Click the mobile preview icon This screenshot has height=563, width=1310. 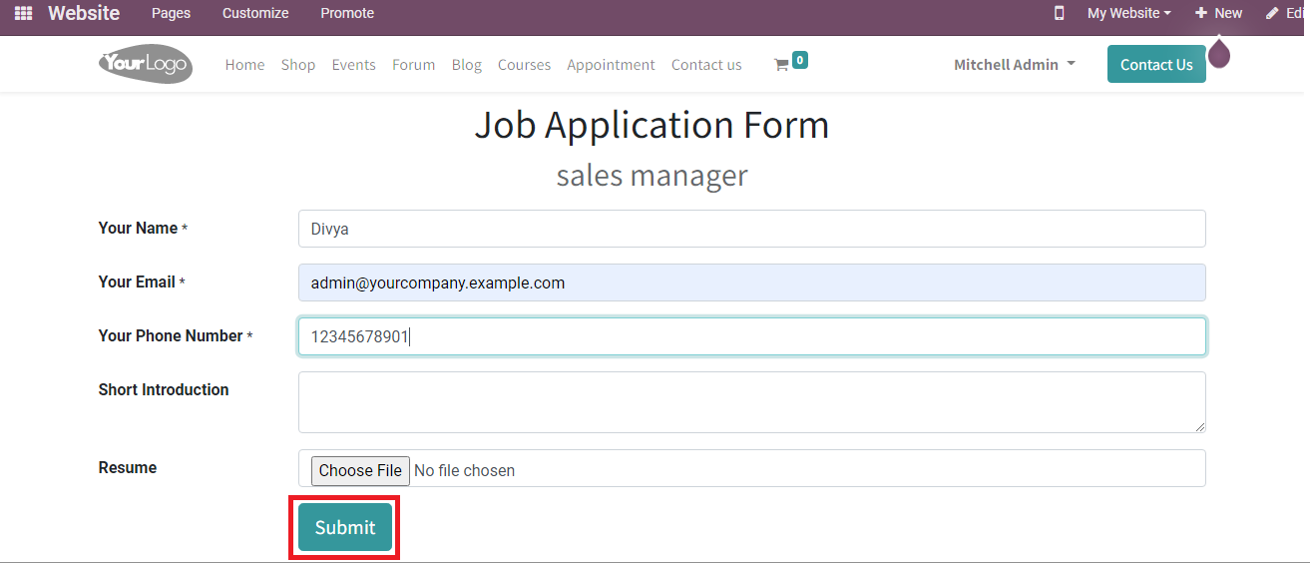[x=1059, y=13]
